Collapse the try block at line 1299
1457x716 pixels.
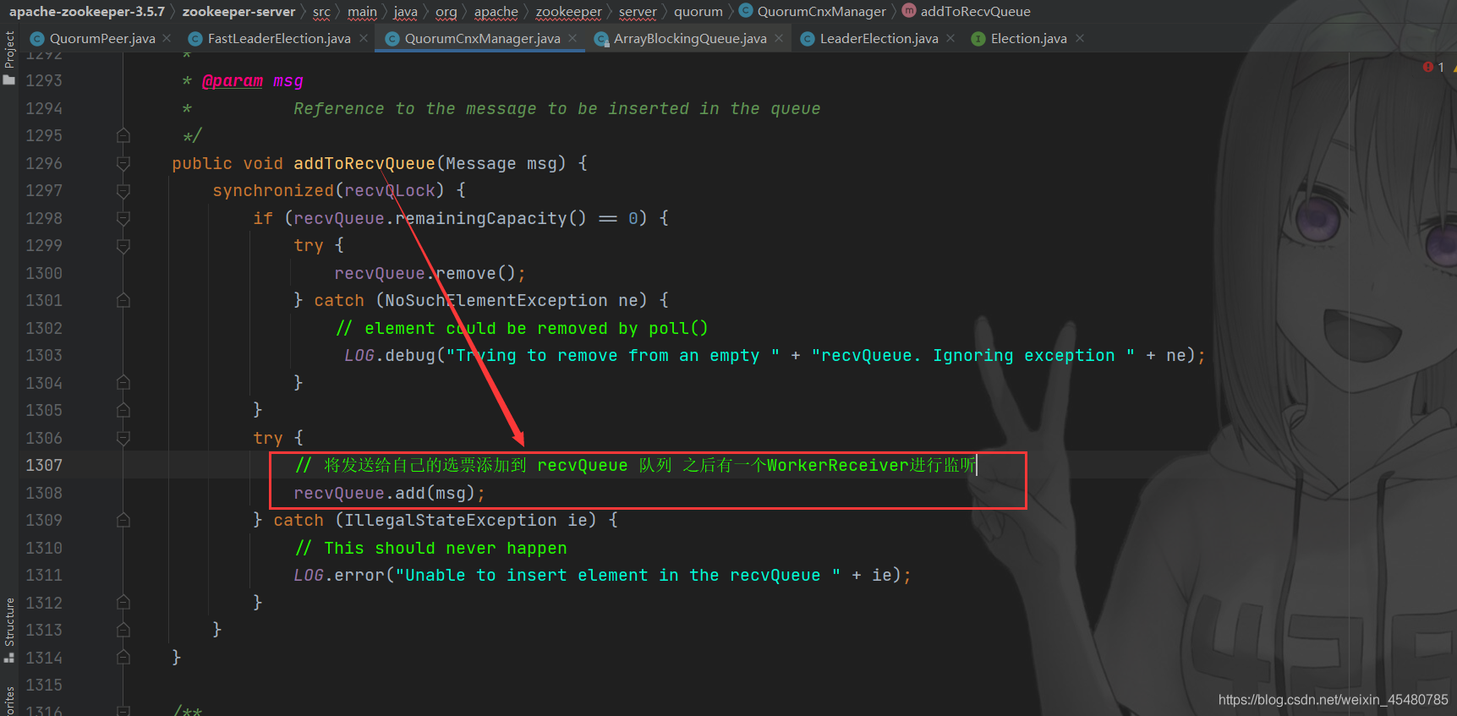pyautogui.click(x=123, y=246)
